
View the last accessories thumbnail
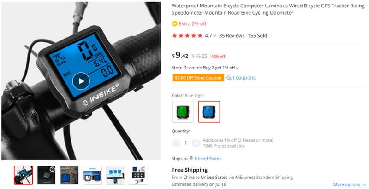(138, 175)
